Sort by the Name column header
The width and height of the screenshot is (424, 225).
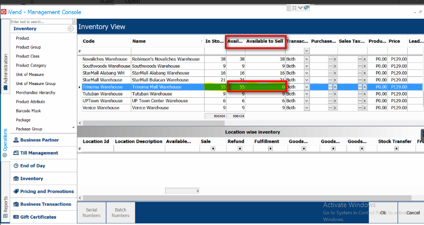point(139,41)
